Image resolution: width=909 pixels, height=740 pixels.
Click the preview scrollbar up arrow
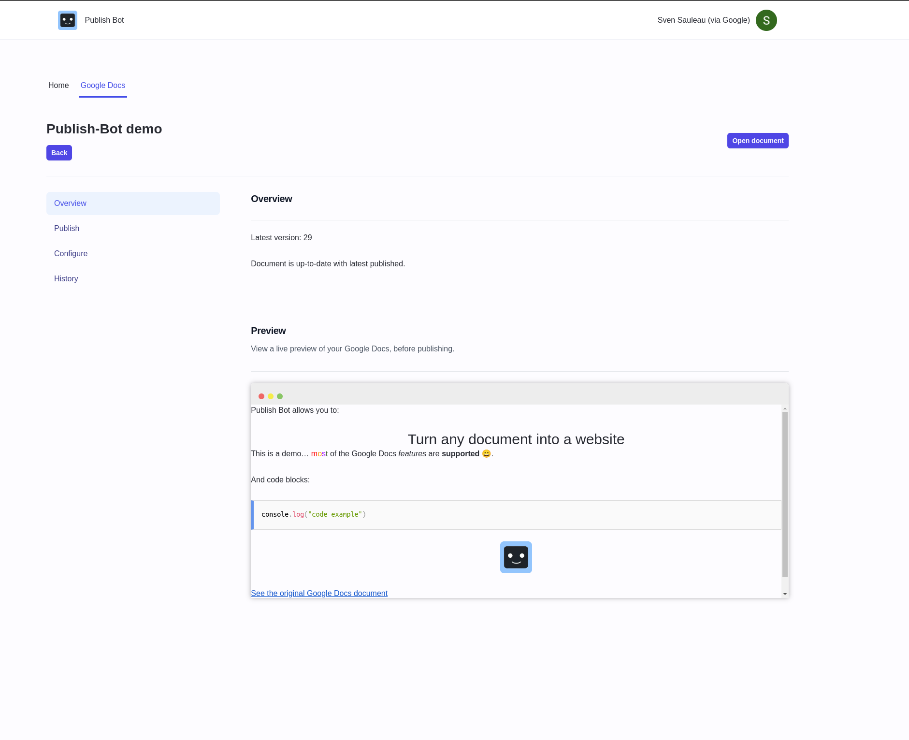(x=785, y=408)
